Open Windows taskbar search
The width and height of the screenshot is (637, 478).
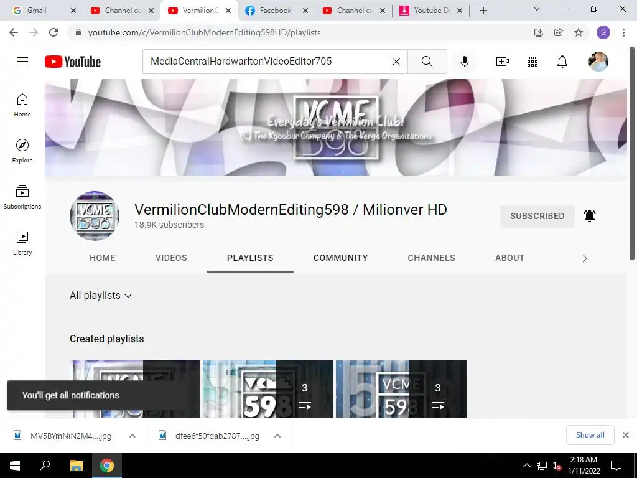point(45,465)
